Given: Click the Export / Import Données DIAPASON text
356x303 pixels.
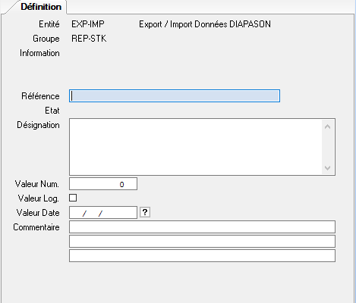Looking at the screenshot, I should [205, 24].
